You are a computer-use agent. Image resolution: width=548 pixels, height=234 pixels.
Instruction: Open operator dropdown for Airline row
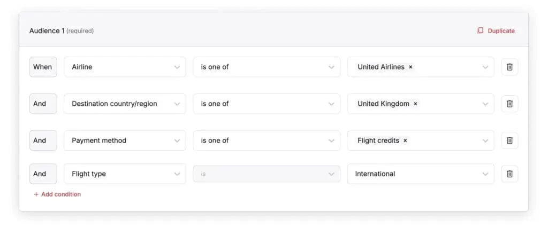[x=267, y=67]
